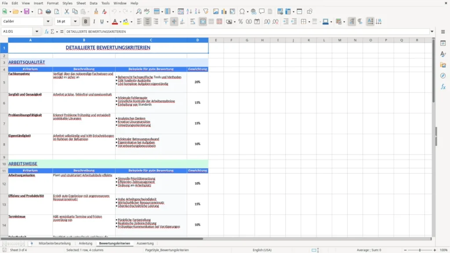Expand the Name Box A1:D1 dropdown
Image resolution: width=450 pixels, height=253 pixels.
pyautogui.click(x=37, y=32)
